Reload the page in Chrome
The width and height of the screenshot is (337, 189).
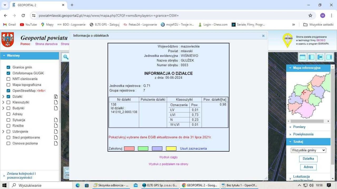(23, 16)
